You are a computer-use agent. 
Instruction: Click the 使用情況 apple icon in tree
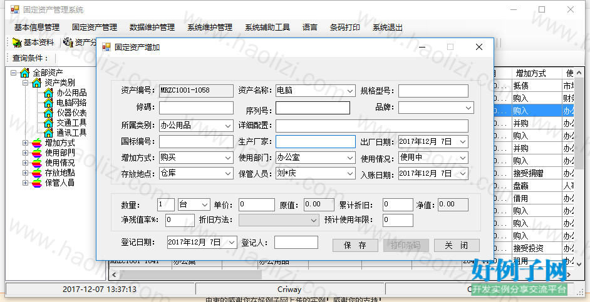(x=37, y=163)
